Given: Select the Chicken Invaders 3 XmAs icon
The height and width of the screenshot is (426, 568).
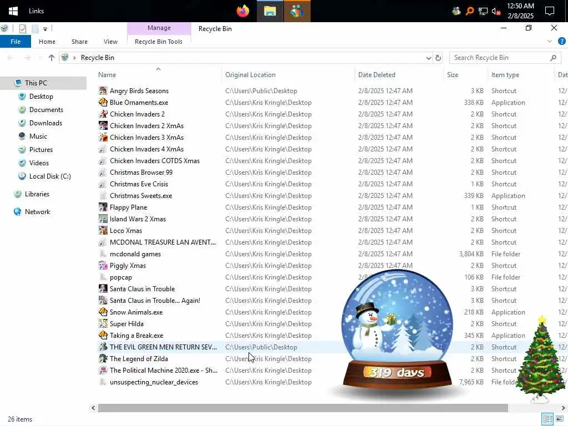Looking at the screenshot, I should point(103,138).
